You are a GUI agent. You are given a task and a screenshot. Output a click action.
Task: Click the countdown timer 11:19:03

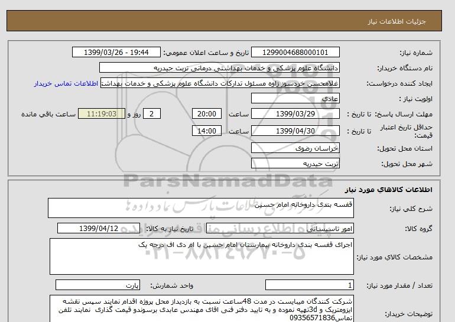point(102,113)
